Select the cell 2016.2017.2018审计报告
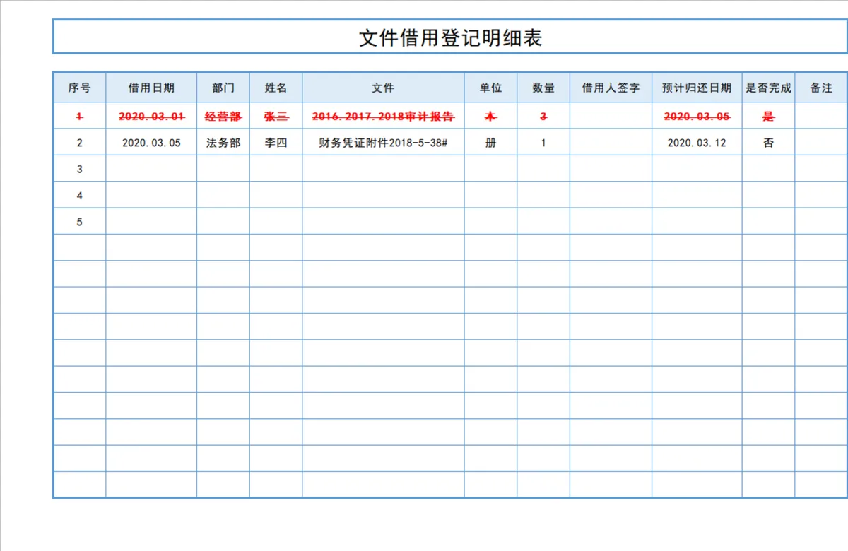The width and height of the screenshot is (848, 551). 383,116
